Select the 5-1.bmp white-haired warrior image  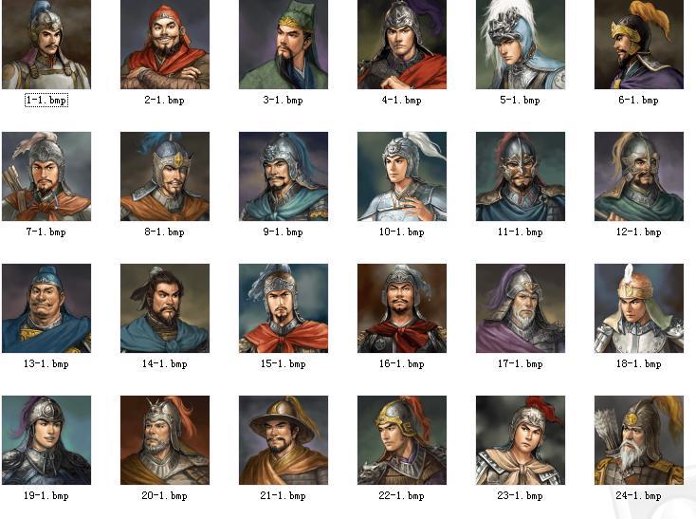[521, 45]
